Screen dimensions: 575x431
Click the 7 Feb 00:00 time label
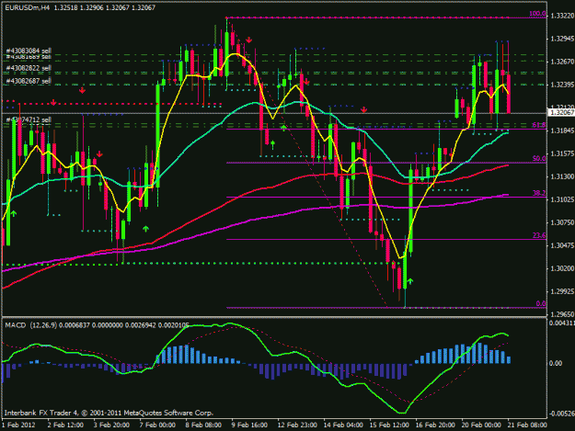pyautogui.click(x=157, y=425)
